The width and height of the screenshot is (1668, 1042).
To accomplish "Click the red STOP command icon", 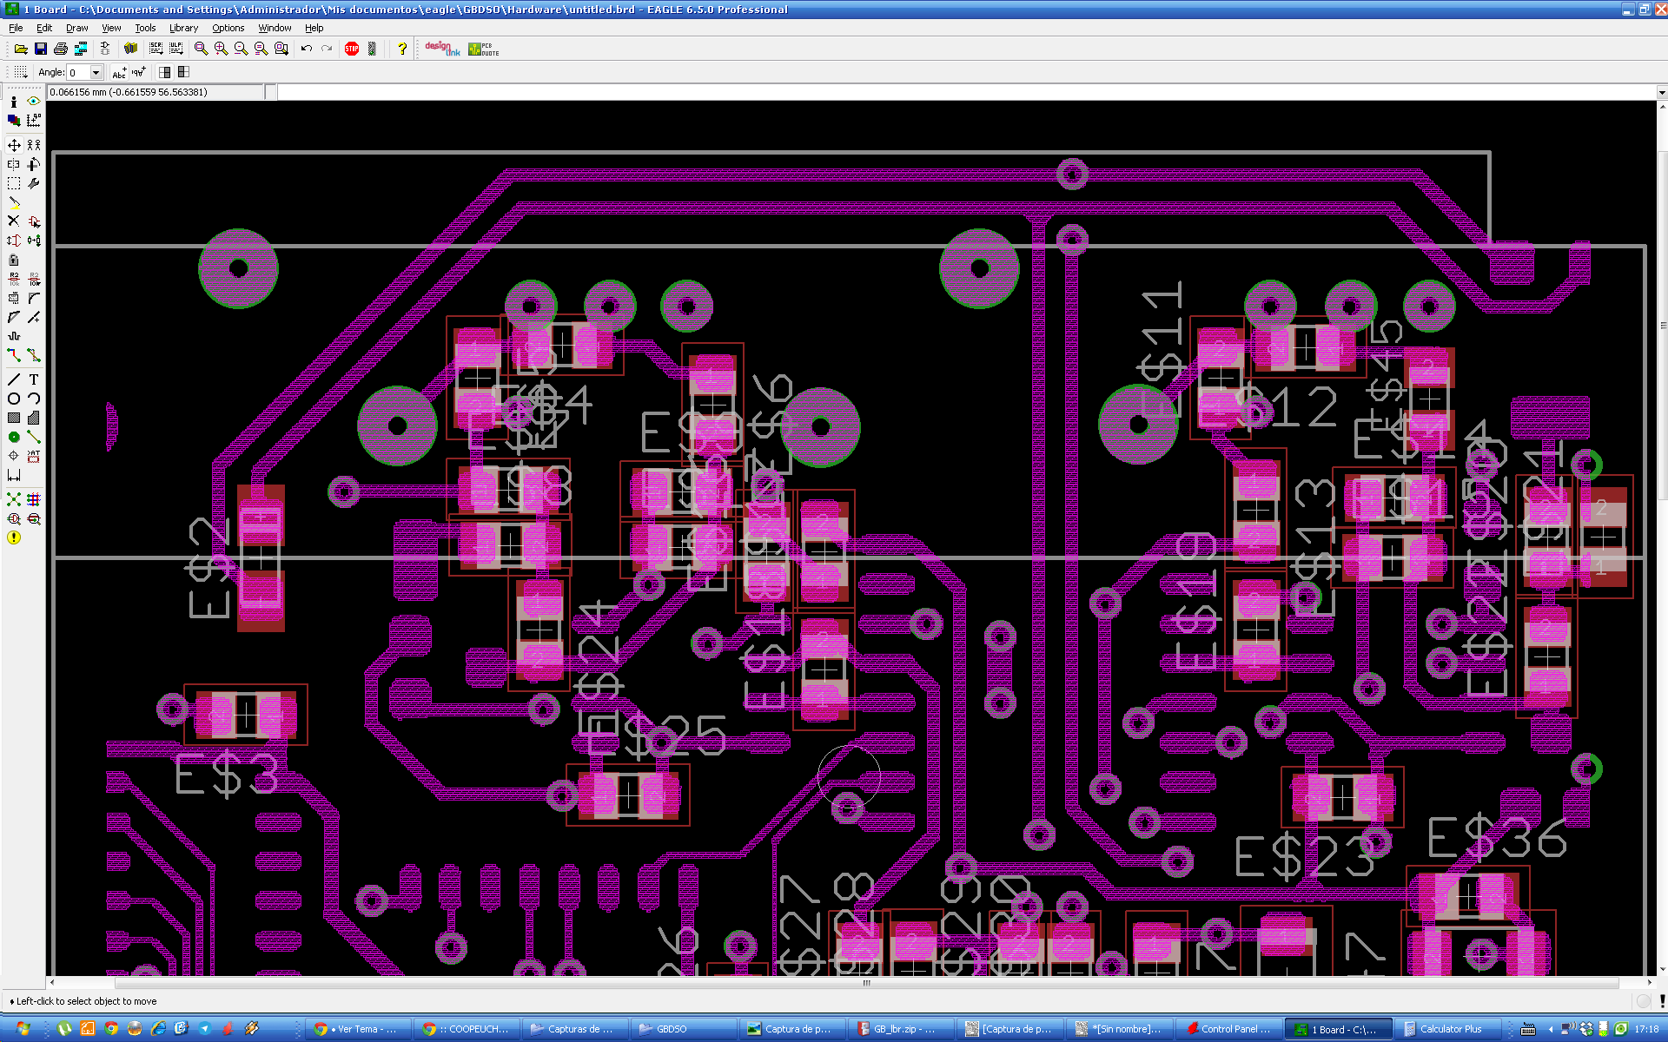I will (352, 49).
